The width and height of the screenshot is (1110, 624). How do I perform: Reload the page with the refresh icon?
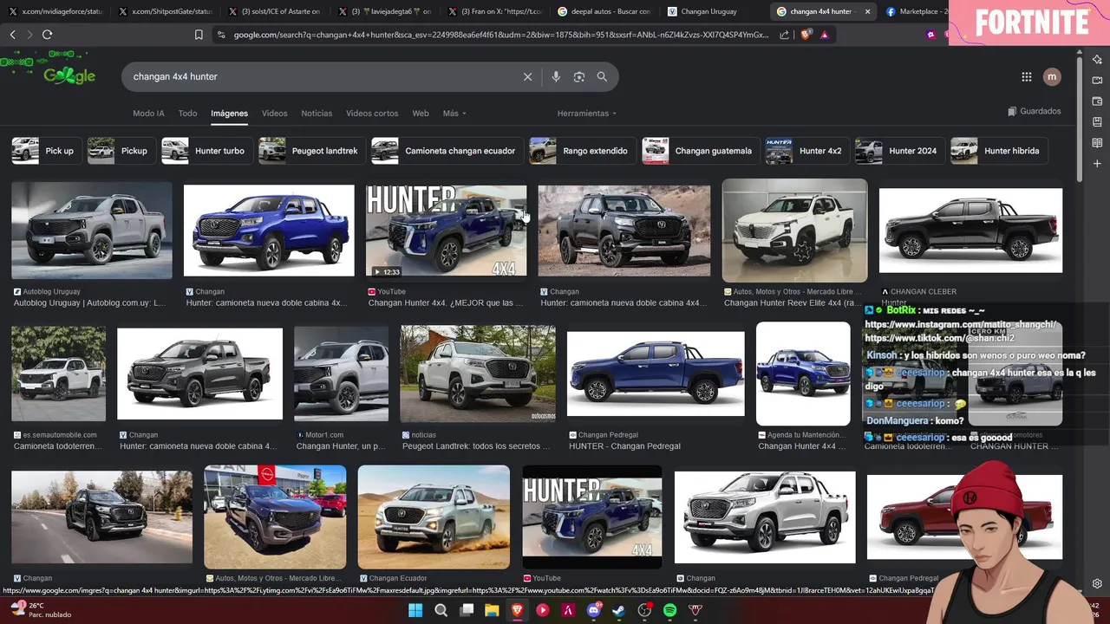click(47, 35)
